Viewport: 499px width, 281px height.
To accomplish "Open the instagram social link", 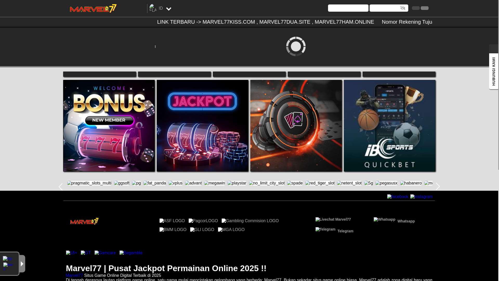I will click(x=421, y=197).
